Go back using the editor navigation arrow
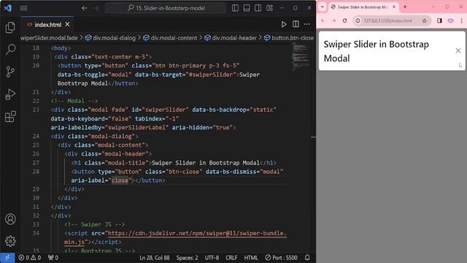The image size is (467, 263). 85,8
